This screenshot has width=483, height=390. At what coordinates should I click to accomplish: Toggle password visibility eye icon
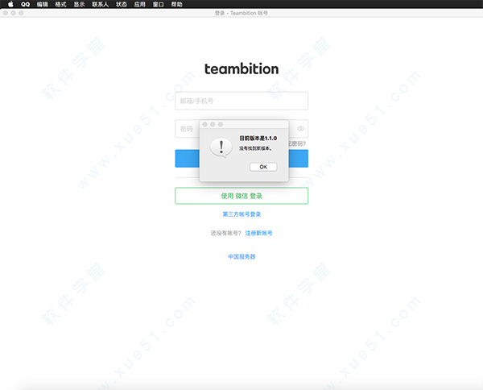(x=300, y=129)
